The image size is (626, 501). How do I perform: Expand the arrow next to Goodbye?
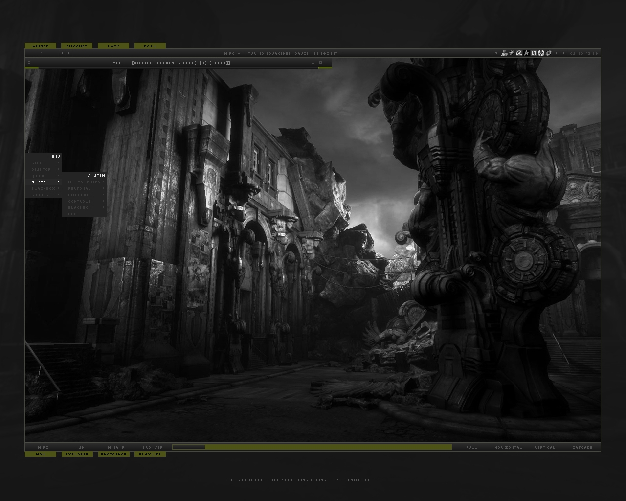pyautogui.click(x=58, y=195)
